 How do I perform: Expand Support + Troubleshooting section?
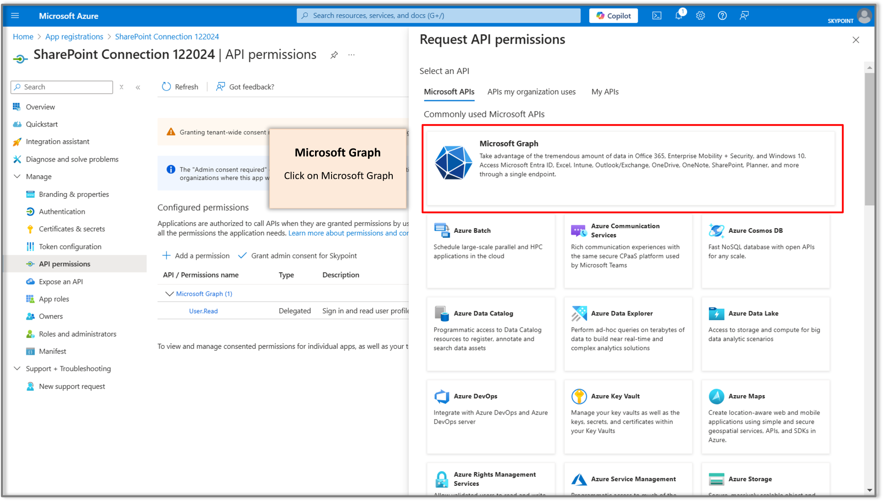pyautogui.click(x=17, y=369)
